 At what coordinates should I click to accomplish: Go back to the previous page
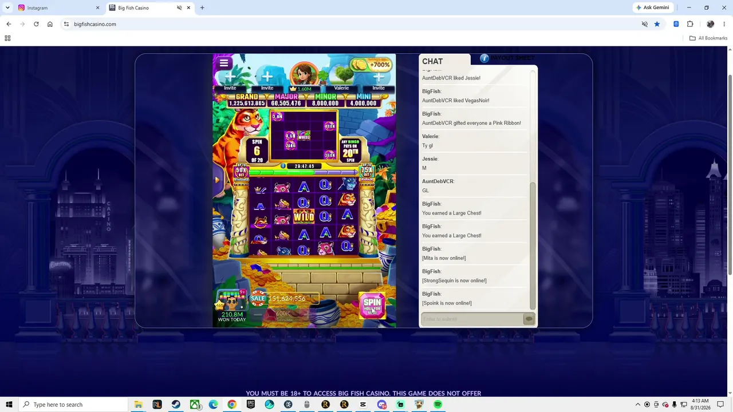(9, 24)
